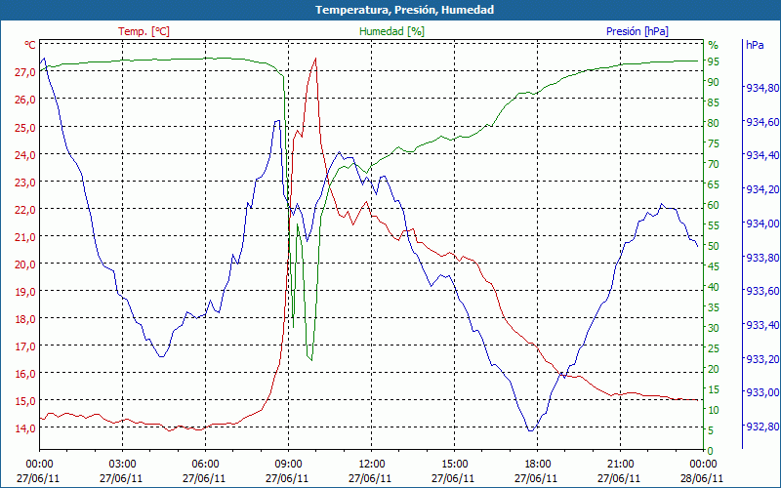Click humidity axis value '75'
Screen dimensions: 781x488
click(714, 143)
